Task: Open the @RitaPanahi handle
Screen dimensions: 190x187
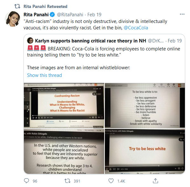Action: pyautogui.click(x=70, y=15)
